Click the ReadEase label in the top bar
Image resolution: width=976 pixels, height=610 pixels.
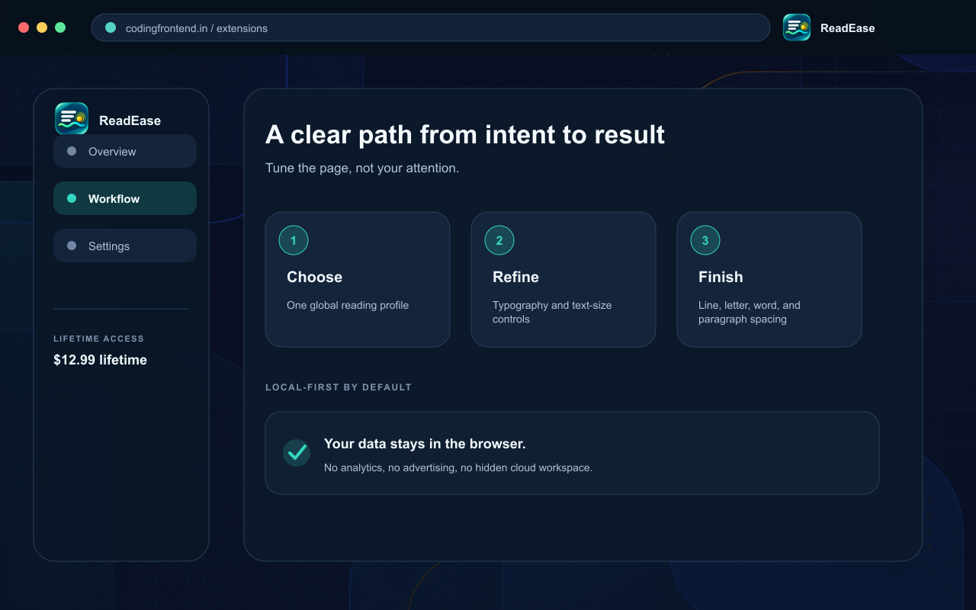848,28
